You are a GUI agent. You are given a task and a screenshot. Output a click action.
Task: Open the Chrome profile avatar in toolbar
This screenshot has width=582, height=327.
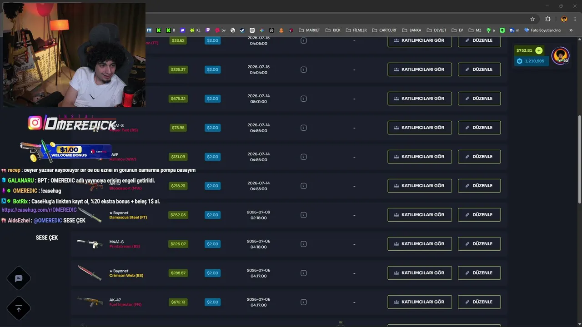click(564, 19)
